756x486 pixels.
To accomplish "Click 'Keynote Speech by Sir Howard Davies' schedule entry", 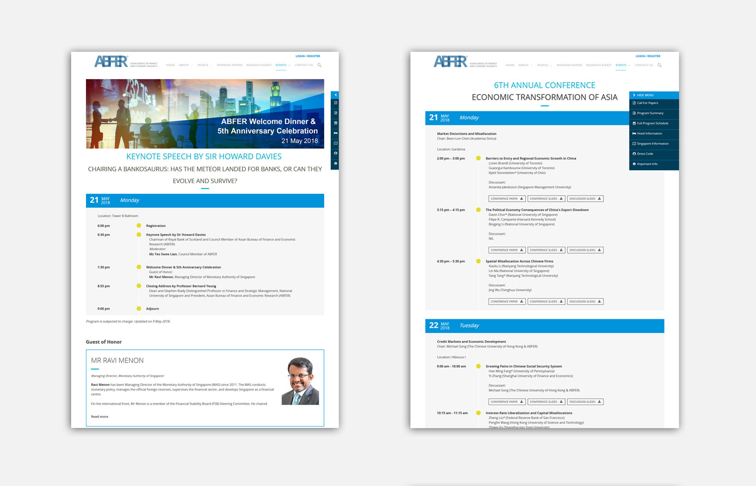I will point(176,235).
